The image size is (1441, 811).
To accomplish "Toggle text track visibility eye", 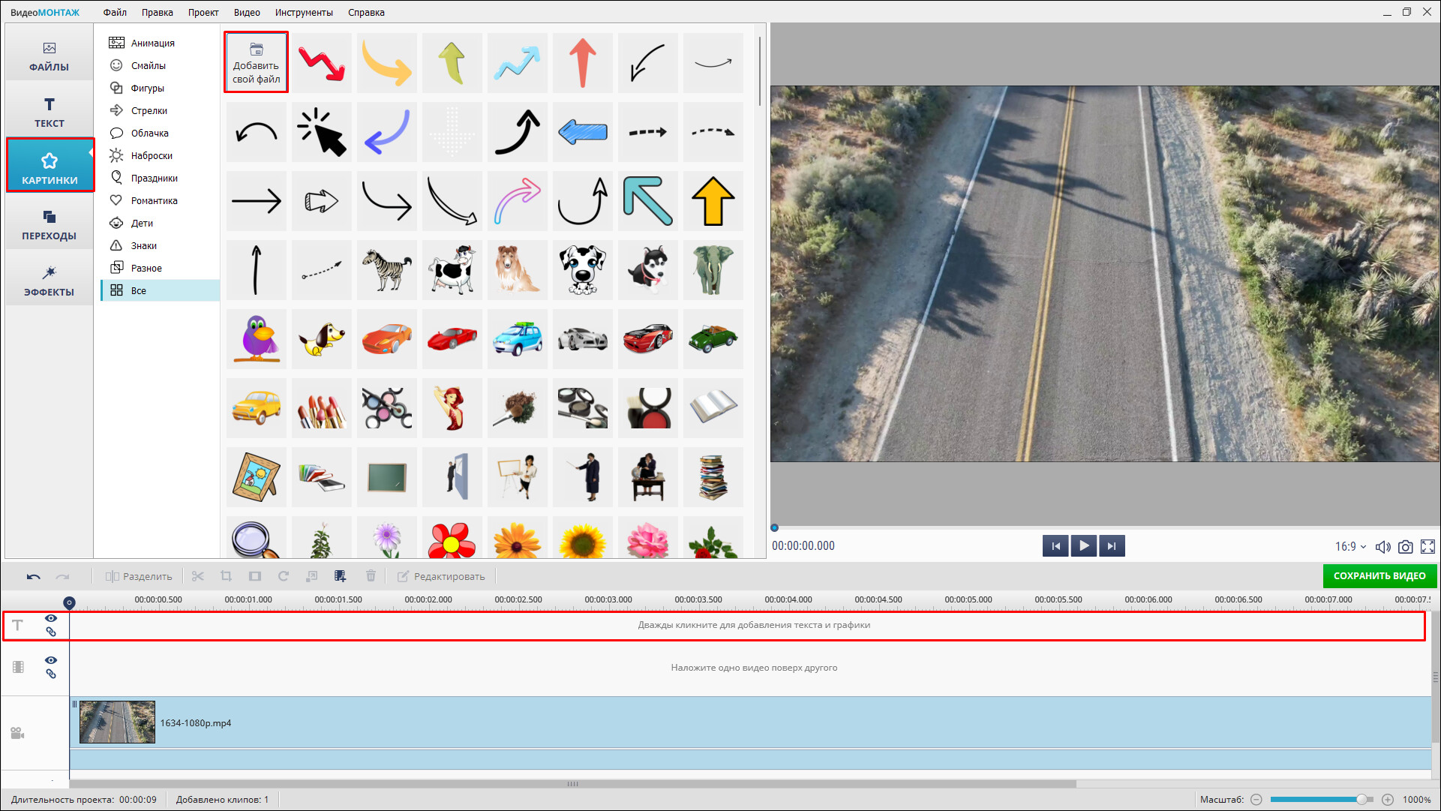I will click(x=51, y=618).
